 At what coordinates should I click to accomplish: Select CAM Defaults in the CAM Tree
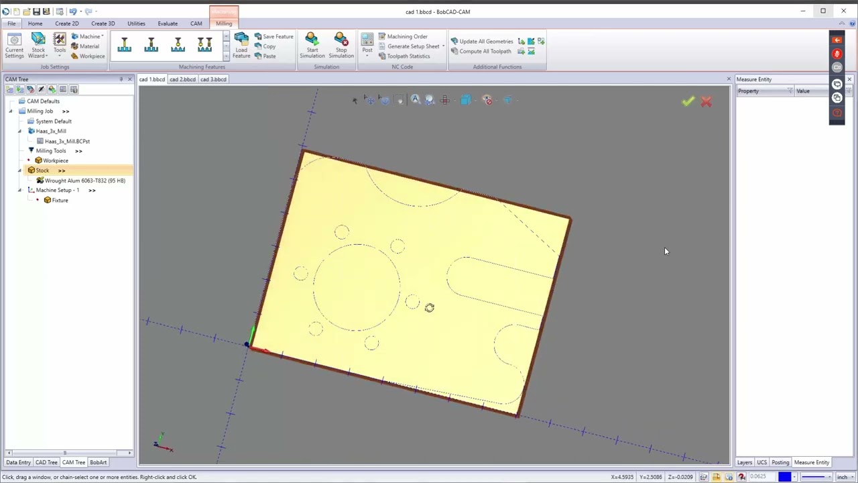click(38, 101)
